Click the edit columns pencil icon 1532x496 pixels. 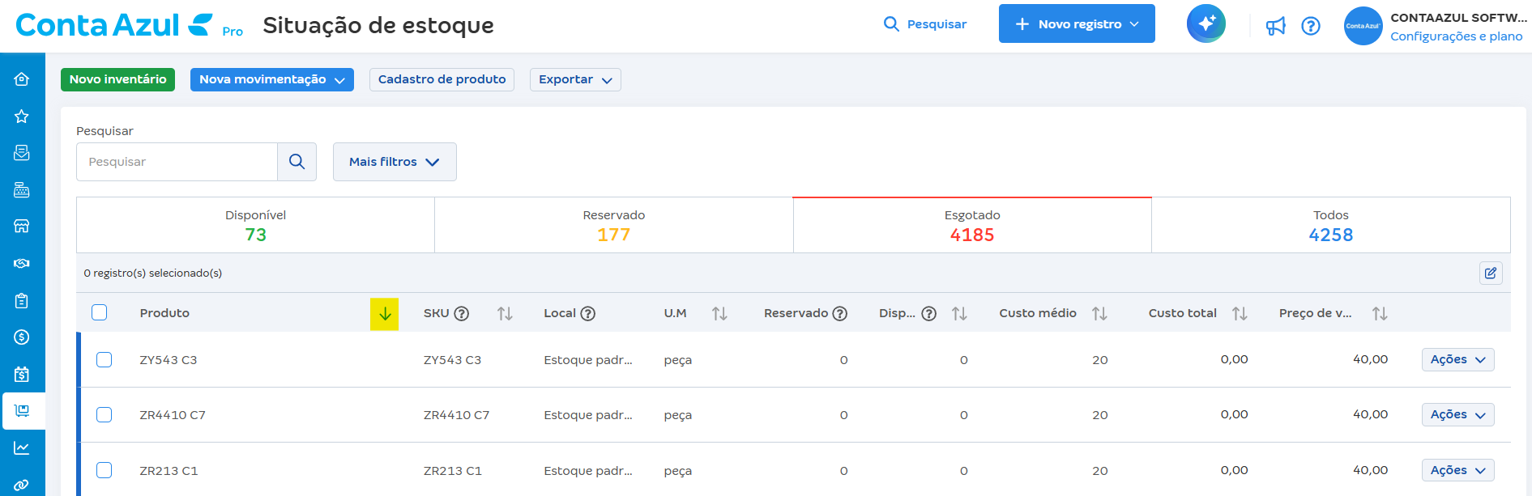pos(1490,273)
